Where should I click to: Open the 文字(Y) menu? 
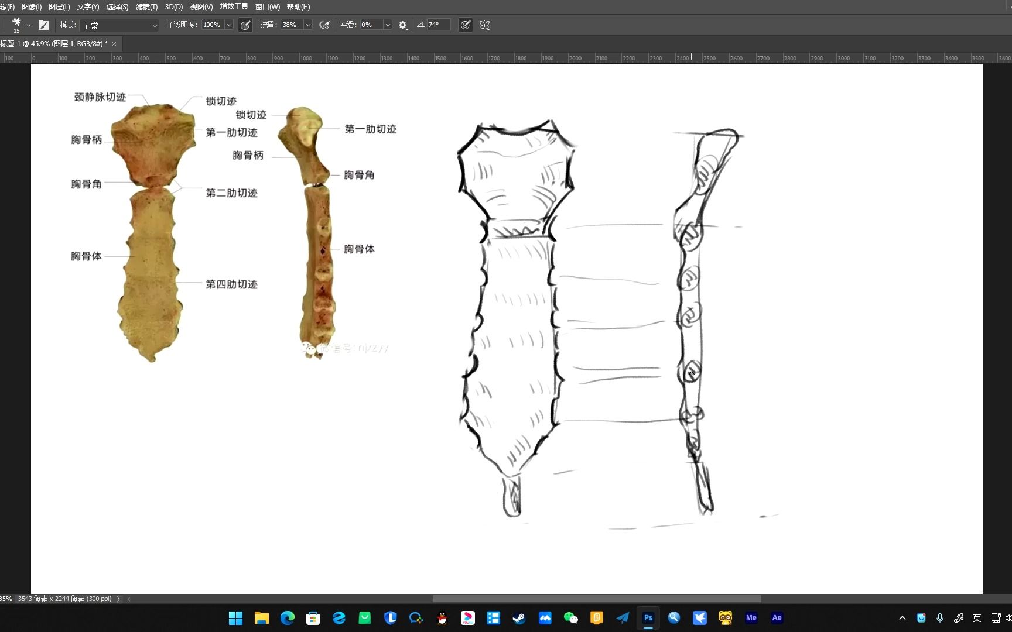(88, 6)
